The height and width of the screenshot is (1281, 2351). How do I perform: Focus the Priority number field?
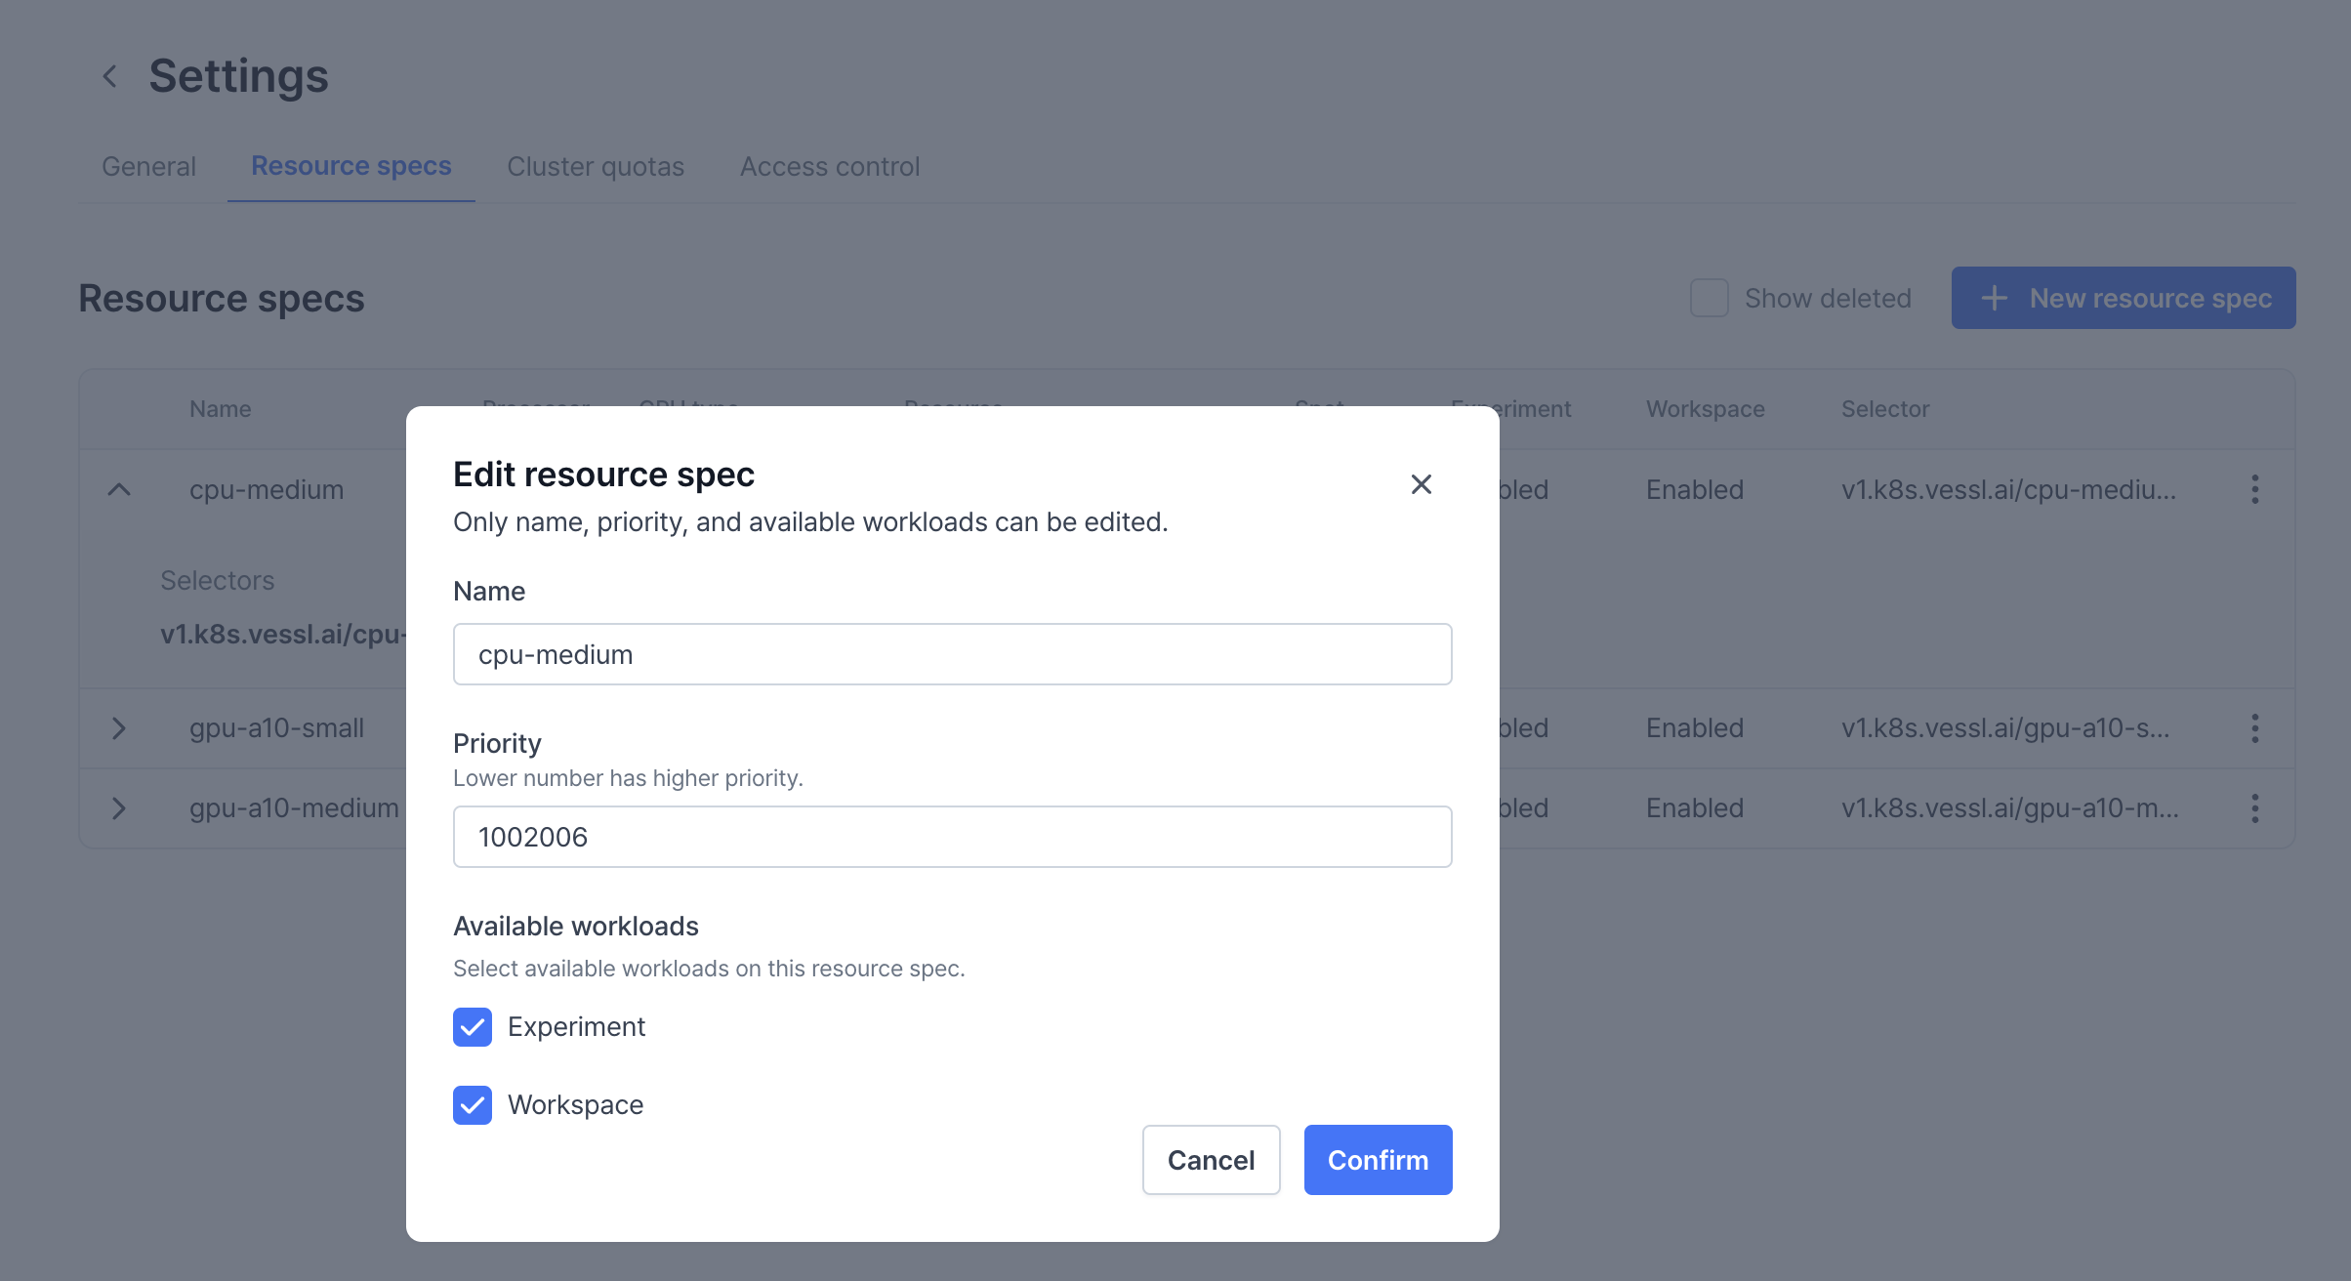pyautogui.click(x=952, y=837)
